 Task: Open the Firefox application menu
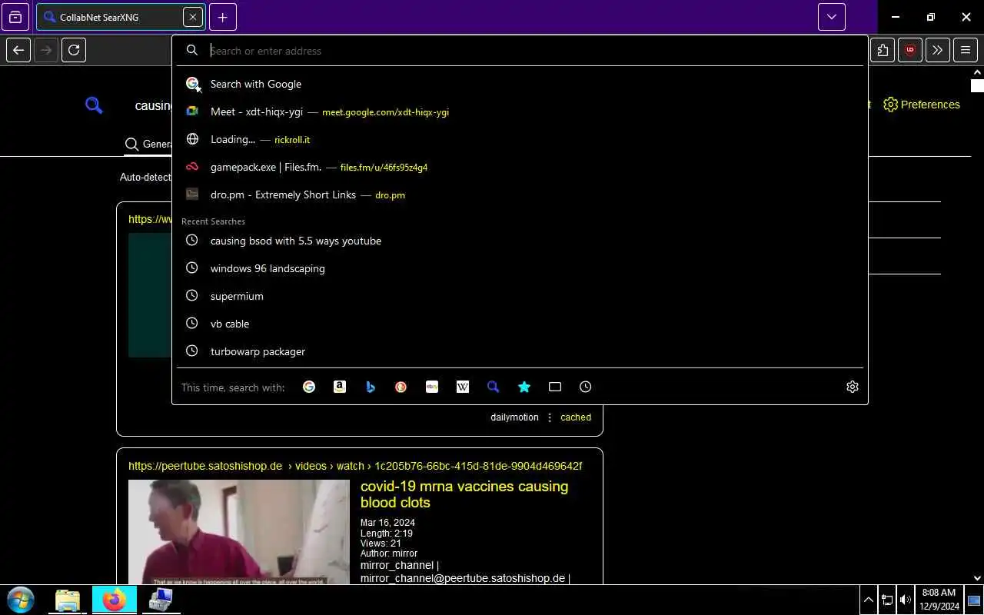(966, 50)
